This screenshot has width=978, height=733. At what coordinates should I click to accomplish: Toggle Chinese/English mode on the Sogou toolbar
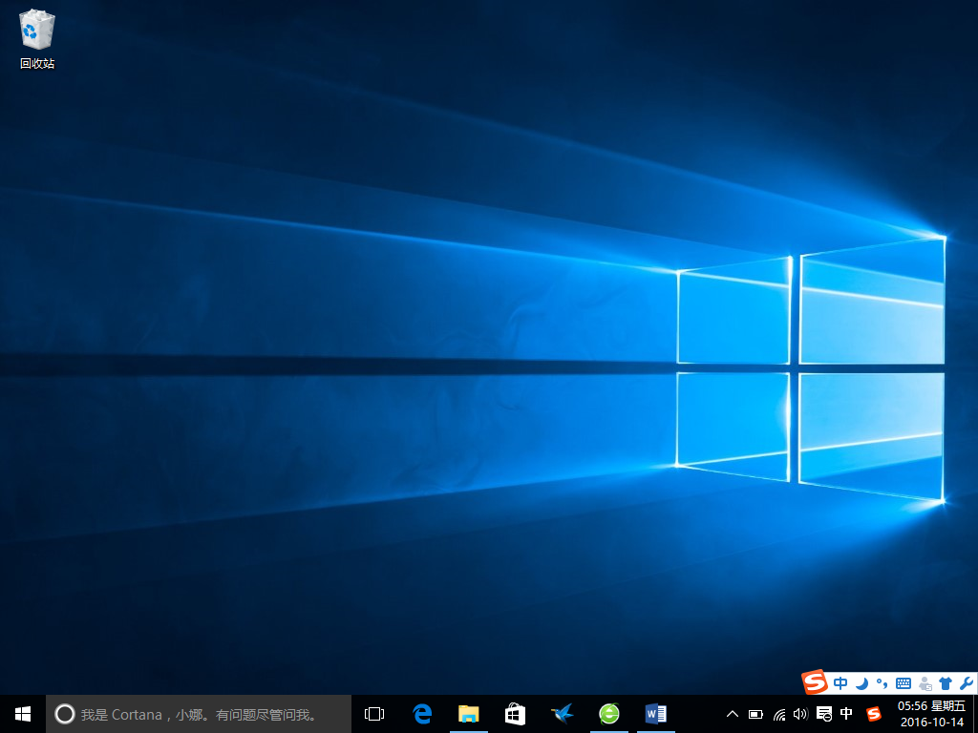click(x=840, y=683)
